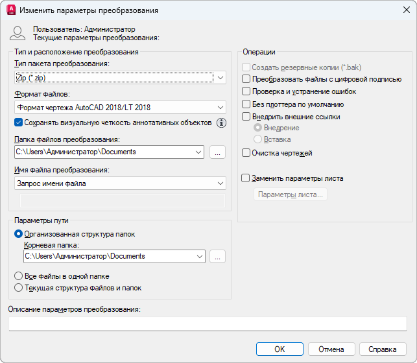Click the browse button for root folder

point(217,256)
